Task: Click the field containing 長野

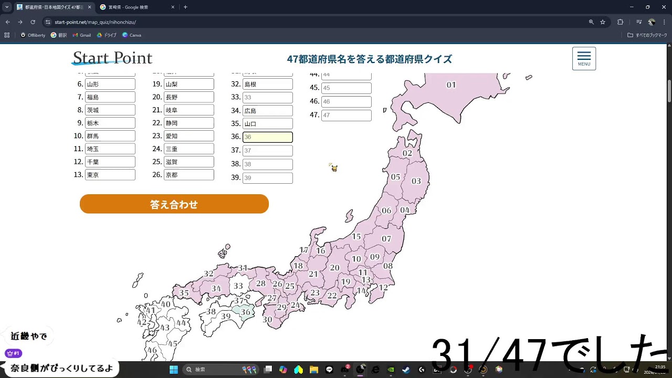Action: point(189,97)
